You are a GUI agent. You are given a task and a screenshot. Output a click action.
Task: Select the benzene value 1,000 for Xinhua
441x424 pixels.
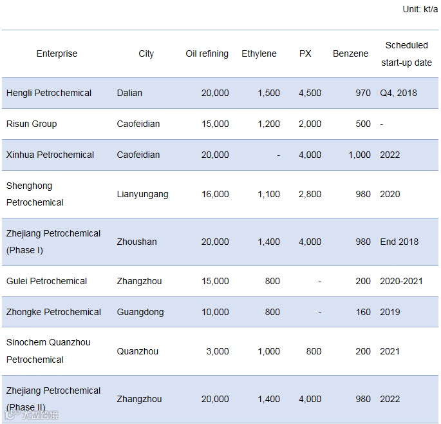359,155
